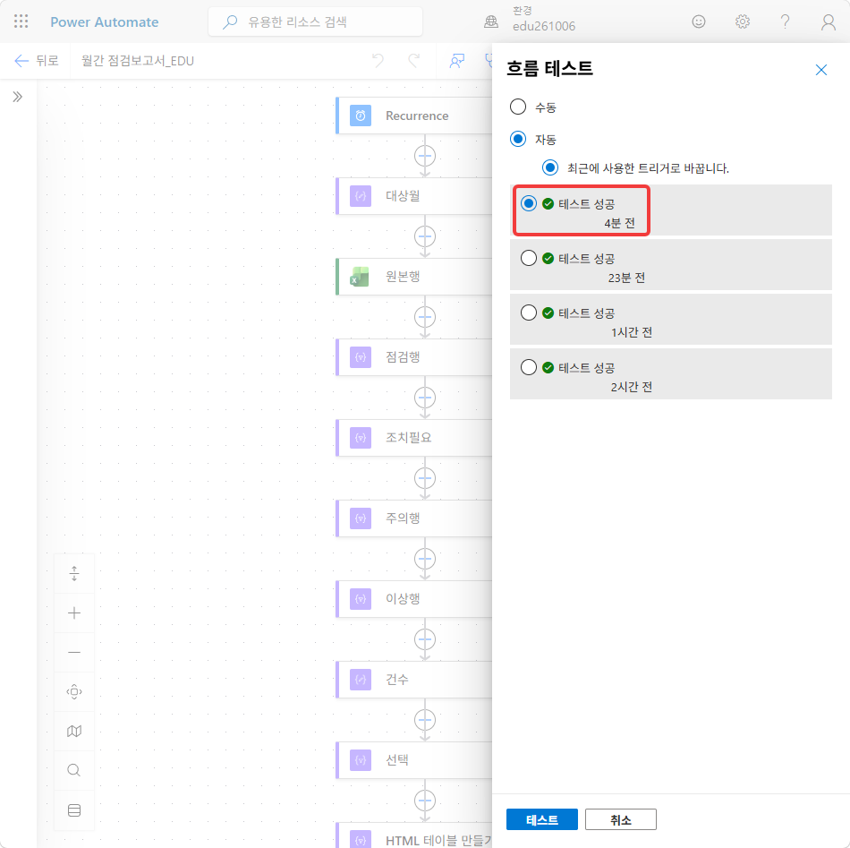
Task: Zoom in the canvas with plus
Action: (74, 613)
